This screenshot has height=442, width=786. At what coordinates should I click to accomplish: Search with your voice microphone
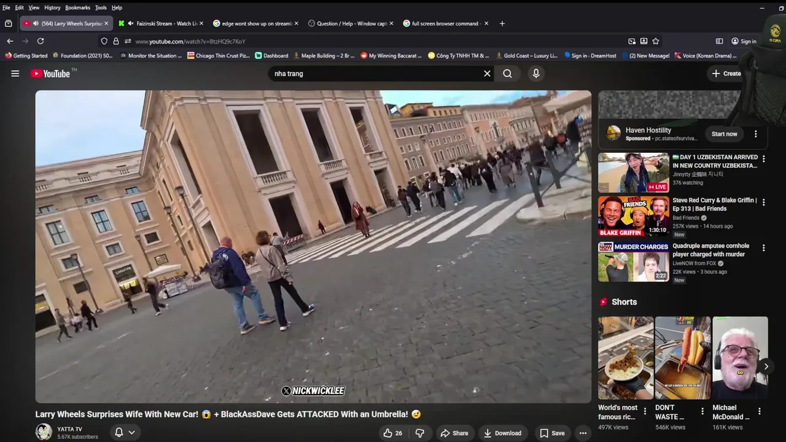[x=536, y=74]
